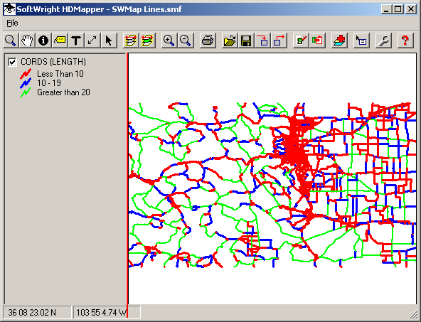Uncheck the CORDS (LENGTH) layer checkbox

(x=12, y=63)
